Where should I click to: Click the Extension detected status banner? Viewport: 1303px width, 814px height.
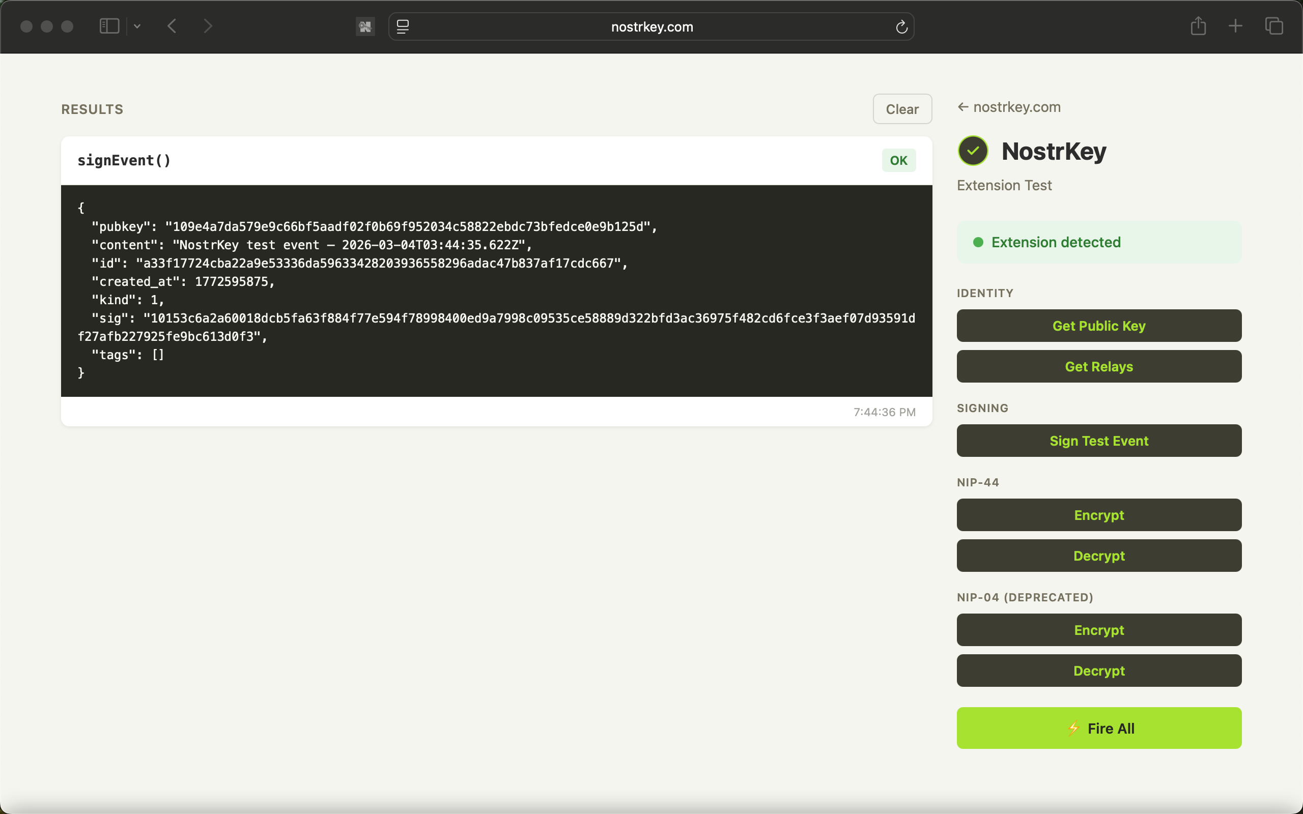(1099, 242)
